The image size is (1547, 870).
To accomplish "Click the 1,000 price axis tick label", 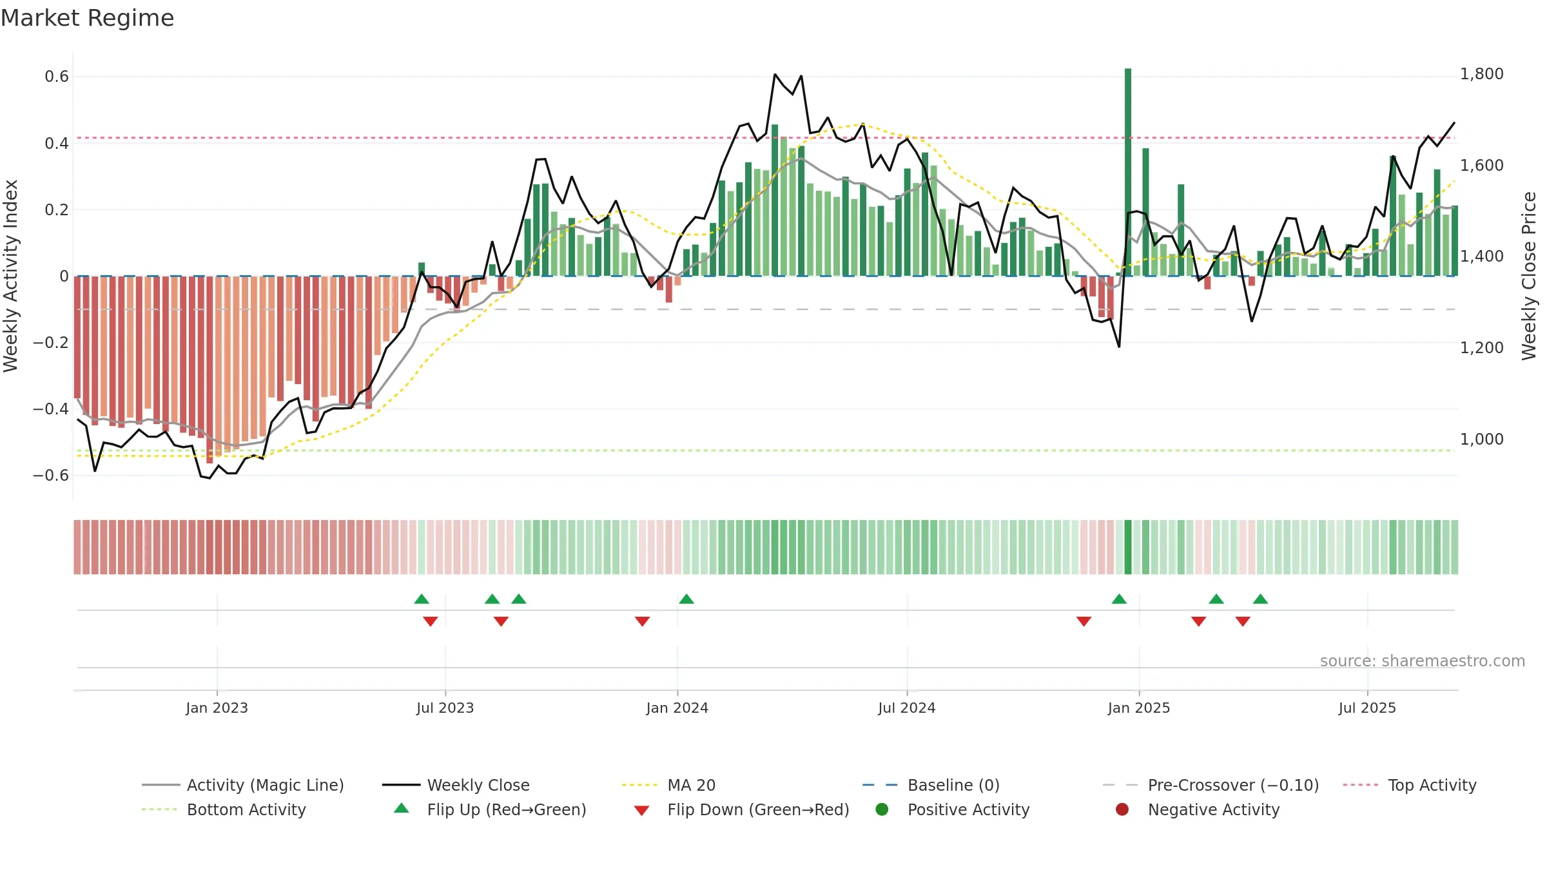I will 1481,440.
